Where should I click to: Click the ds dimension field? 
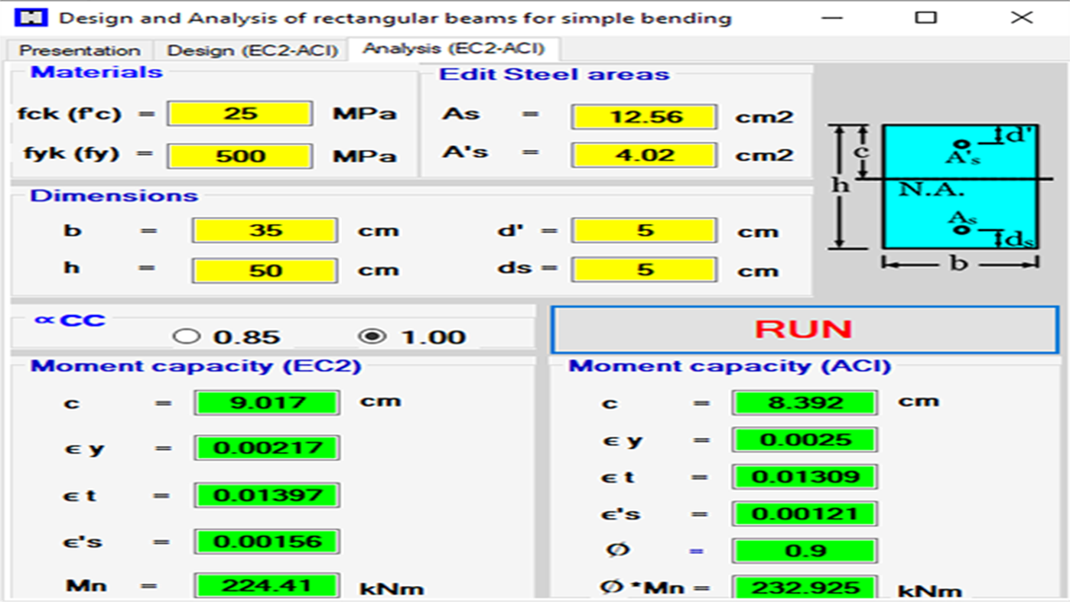pyautogui.click(x=643, y=268)
